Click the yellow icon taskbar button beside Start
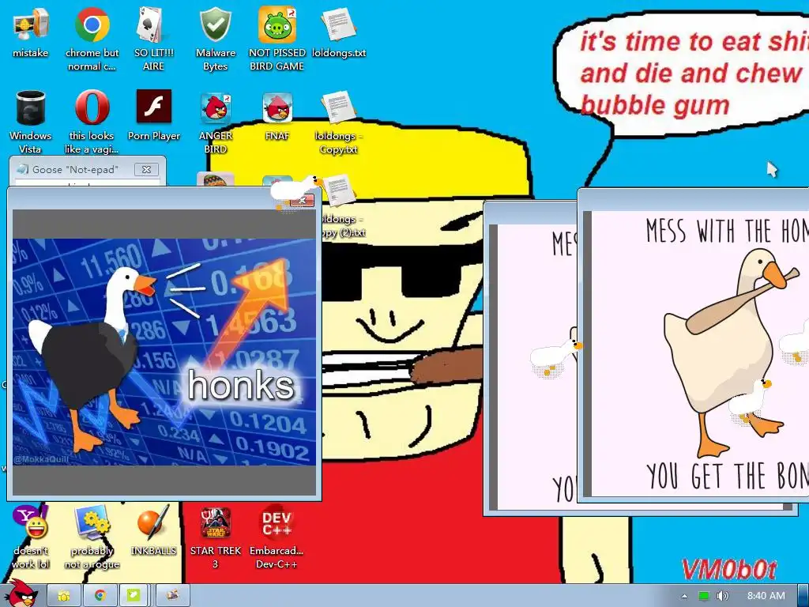809x607 pixels. [x=64, y=596]
